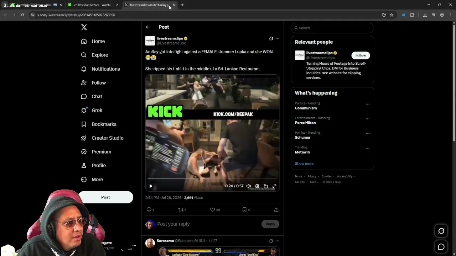Open the Perez Hilton trending topic

pos(305,123)
